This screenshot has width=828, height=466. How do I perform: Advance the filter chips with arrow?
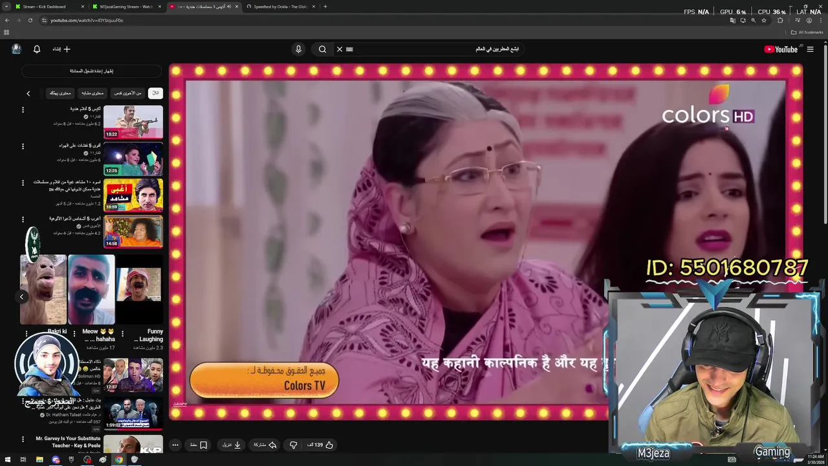click(x=28, y=93)
